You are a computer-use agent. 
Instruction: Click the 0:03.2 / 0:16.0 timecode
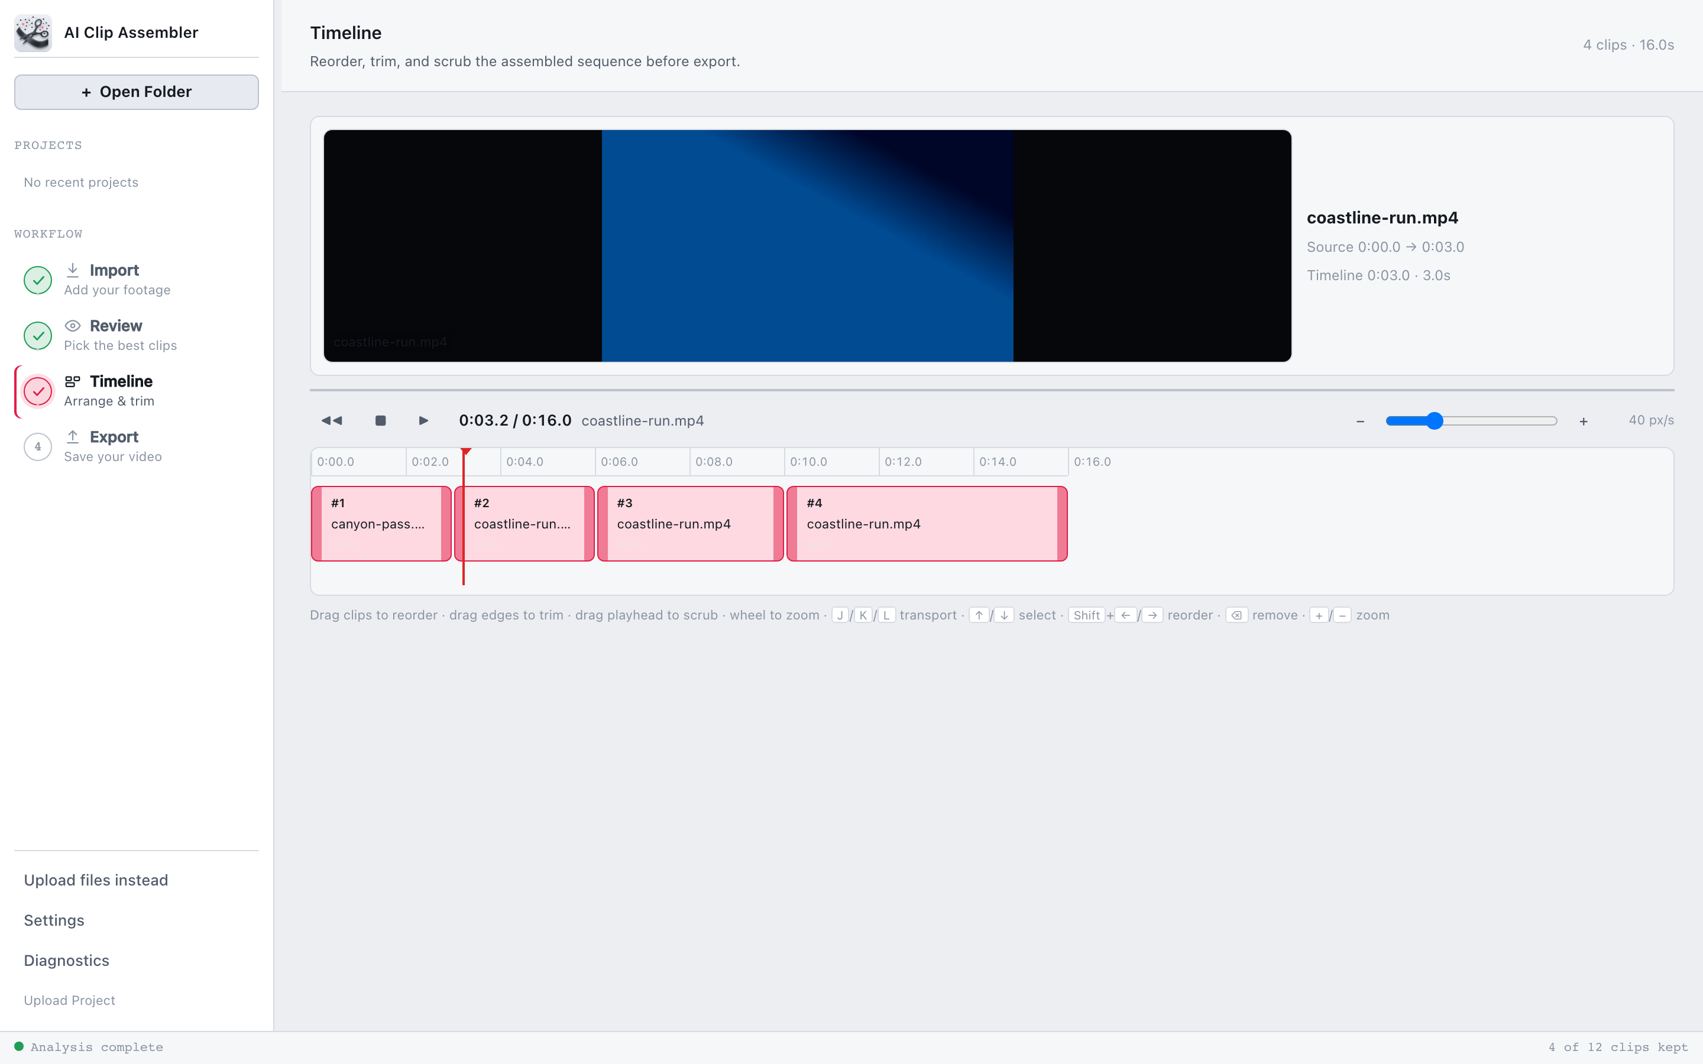[515, 420]
